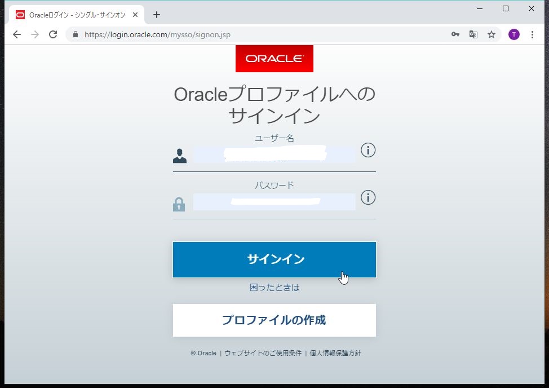Click the person icon beside the username field
549x388 pixels.
tap(179, 156)
